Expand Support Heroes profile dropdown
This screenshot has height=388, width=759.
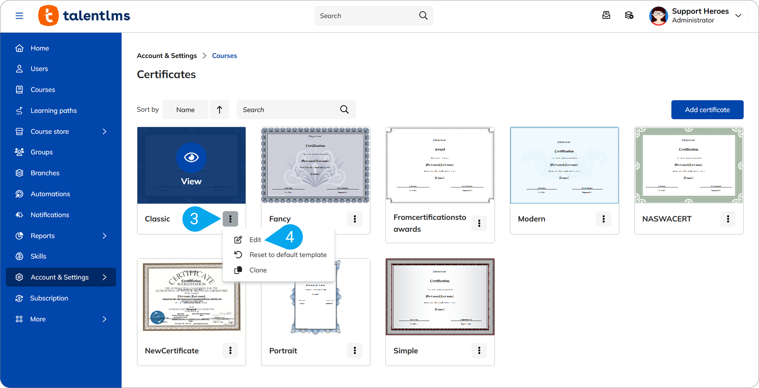click(738, 15)
